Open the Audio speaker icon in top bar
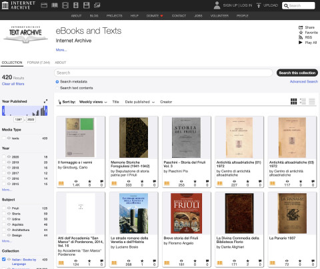 click(76, 5)
